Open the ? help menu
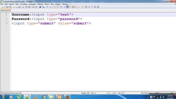 (x=70, y=4)
